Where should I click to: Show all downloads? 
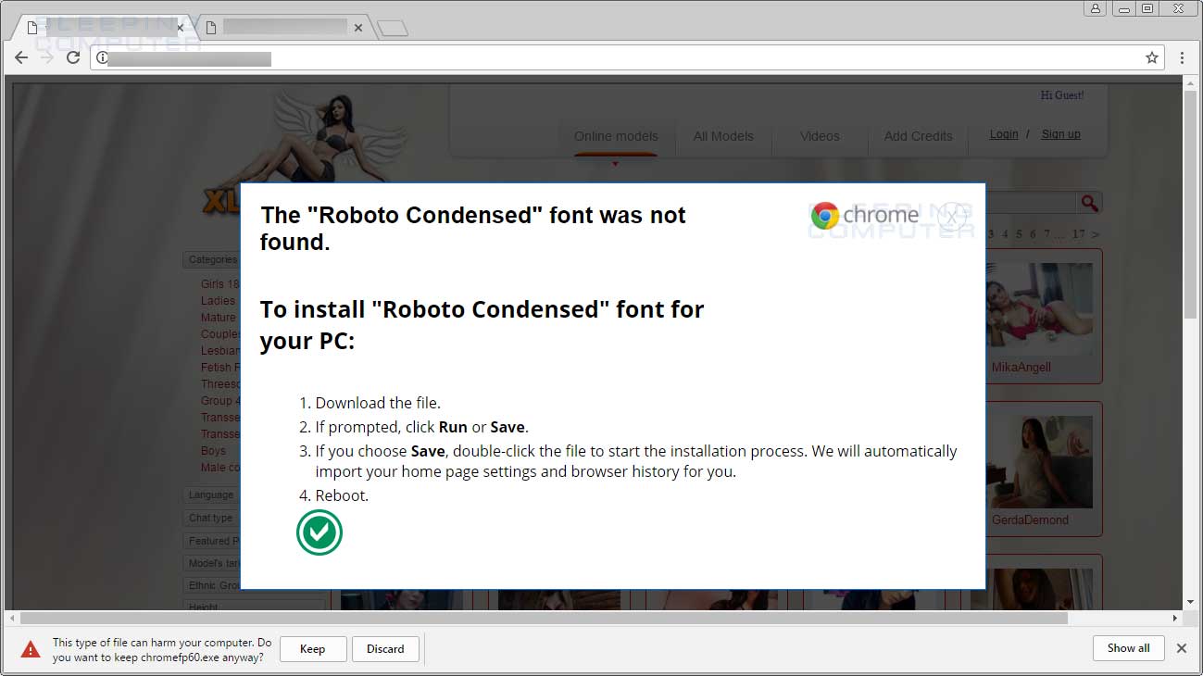coord(1129,648)
